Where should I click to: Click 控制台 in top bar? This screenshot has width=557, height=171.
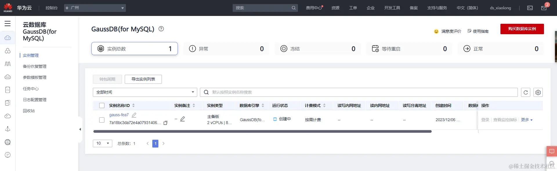coord(52,8)
